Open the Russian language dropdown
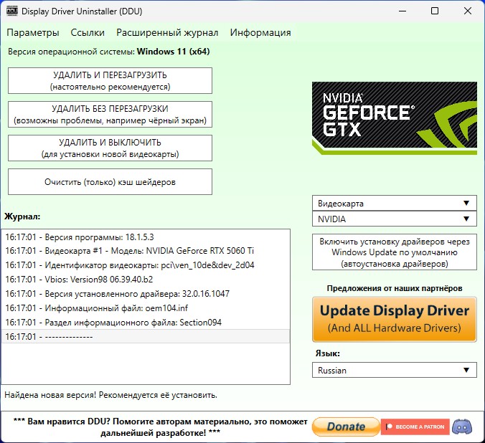 point(395,370)
